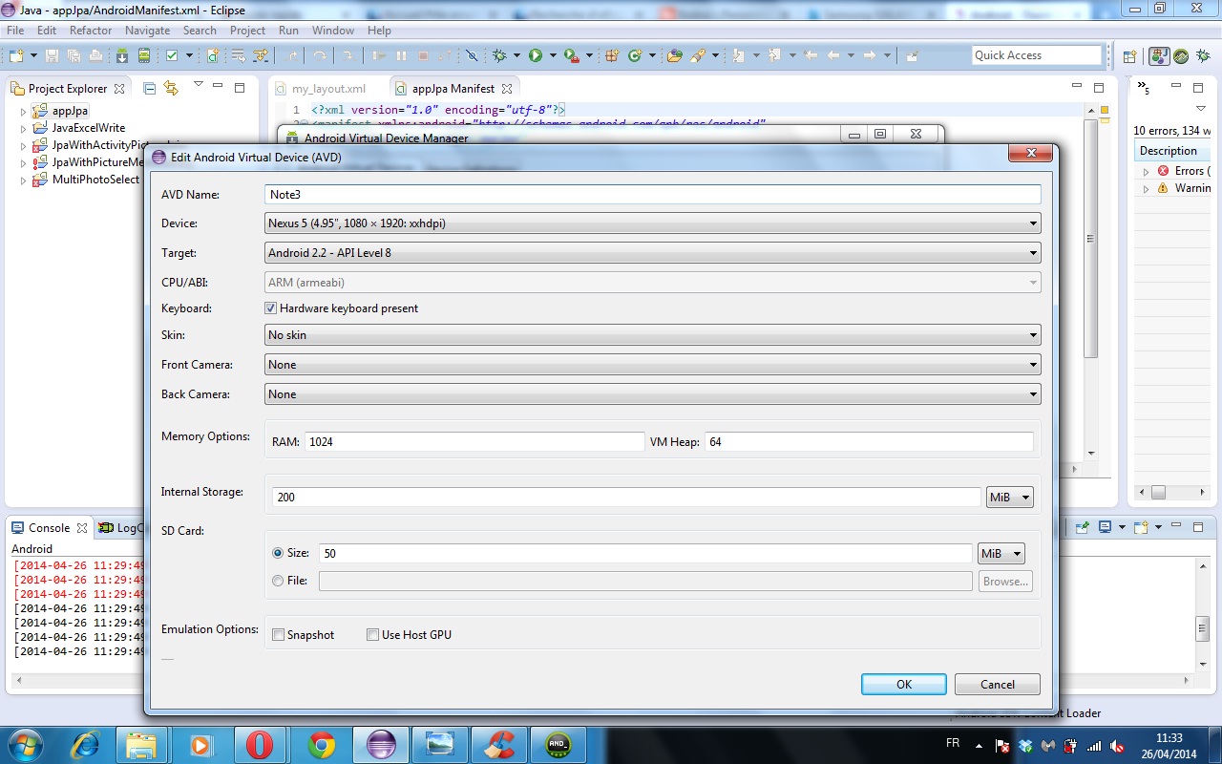The image size is (1222, 764).
Task: Click the green Run toolbar button
Action: 536,56
